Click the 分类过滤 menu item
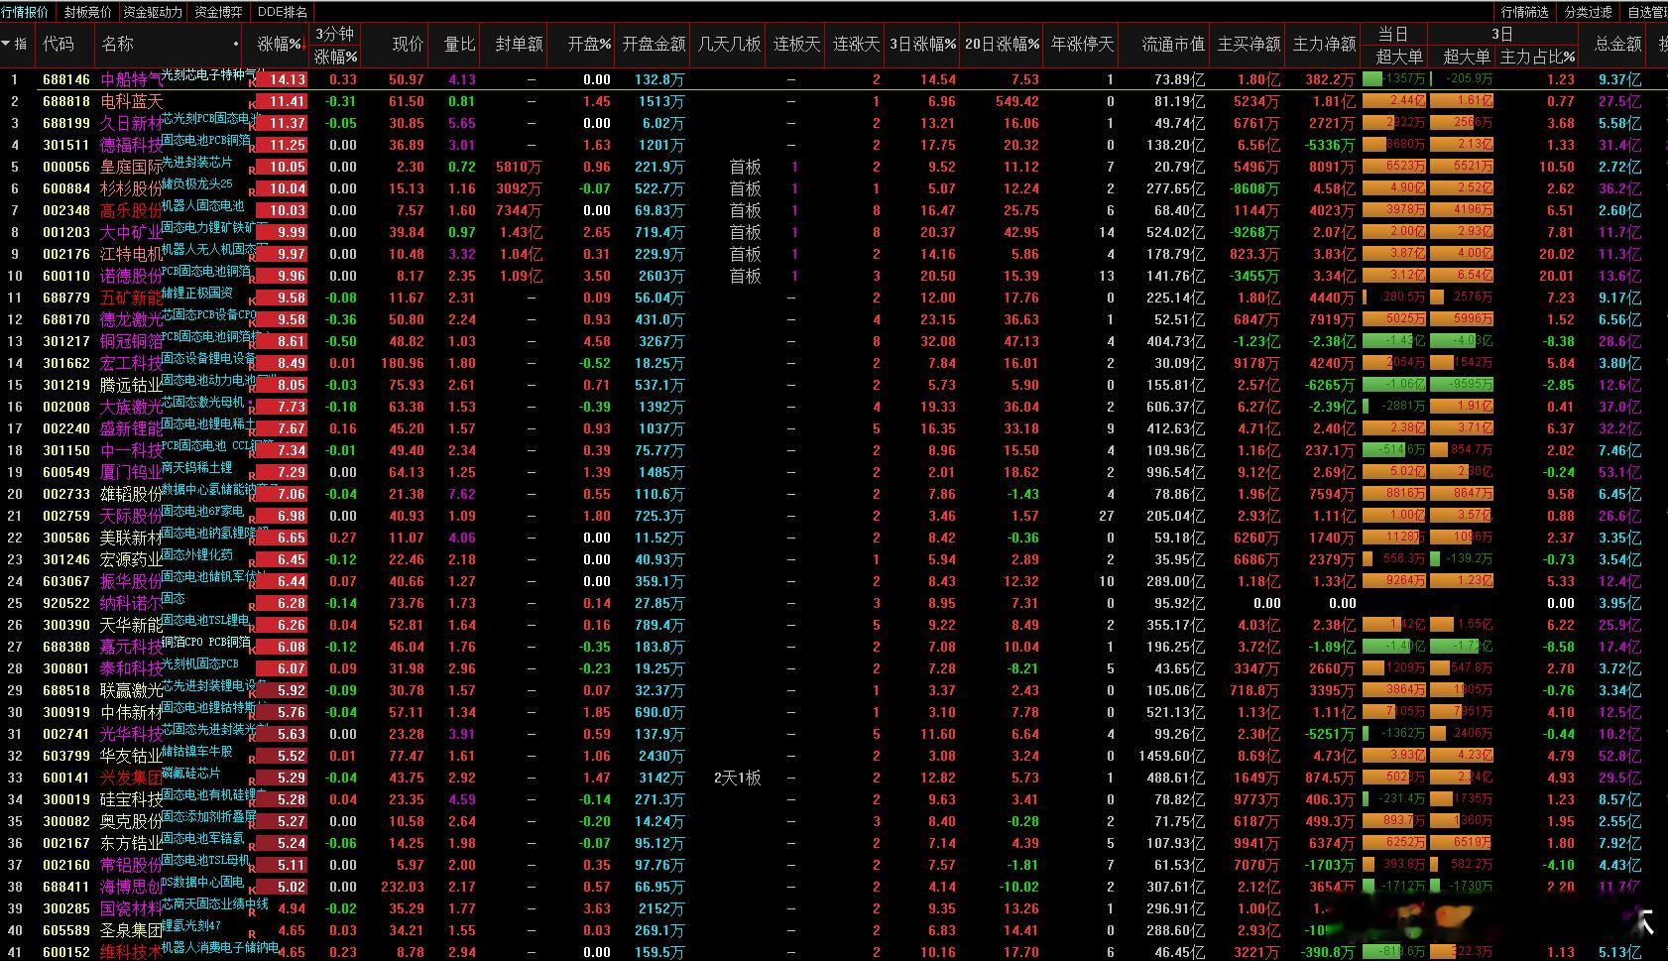The width and height of the screenshot is (1668, 961). [x=1589, y=12]
